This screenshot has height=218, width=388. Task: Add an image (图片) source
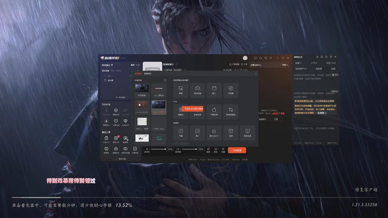[197, 133]
